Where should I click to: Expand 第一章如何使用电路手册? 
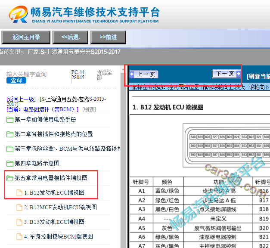coord(45,120)
